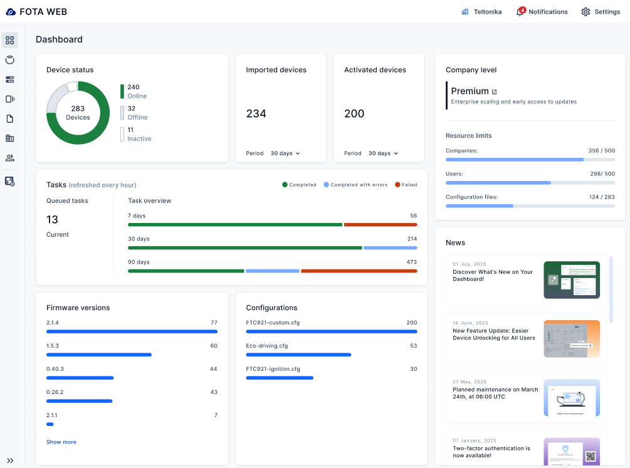Click the blank file page sidebar icon
This screenshot has width=630, height=468.
[10, 118]
